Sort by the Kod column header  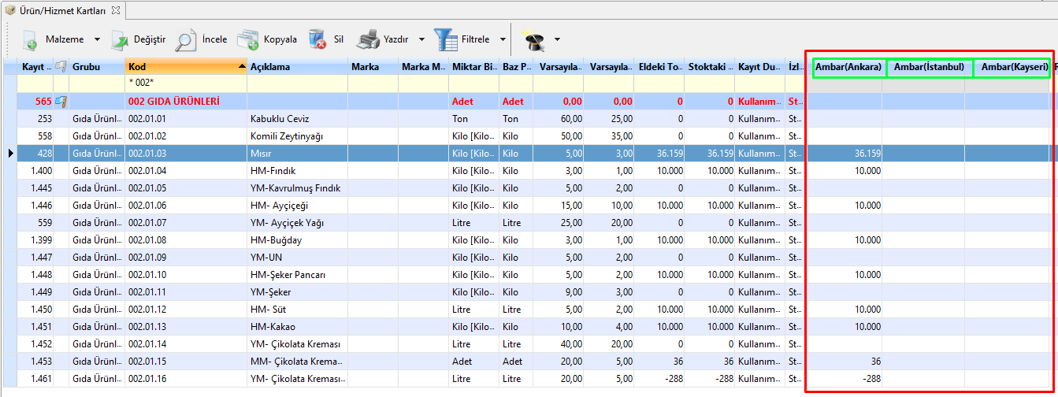click(185, 67)
